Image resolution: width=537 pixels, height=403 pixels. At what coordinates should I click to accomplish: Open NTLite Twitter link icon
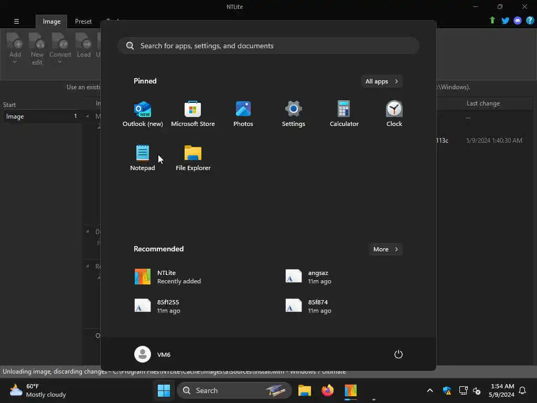pyautogui.click(x=505, y=20)
